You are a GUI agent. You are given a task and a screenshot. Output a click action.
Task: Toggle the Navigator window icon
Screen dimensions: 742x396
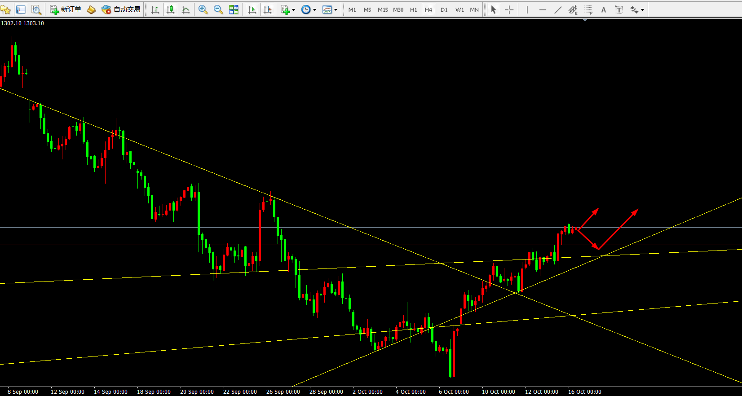coord(21,9)
